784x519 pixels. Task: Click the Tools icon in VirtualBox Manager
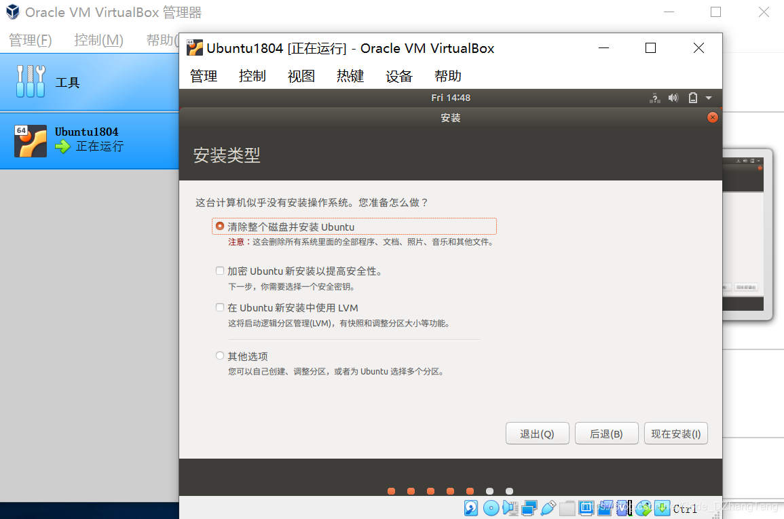click(31, 81)
